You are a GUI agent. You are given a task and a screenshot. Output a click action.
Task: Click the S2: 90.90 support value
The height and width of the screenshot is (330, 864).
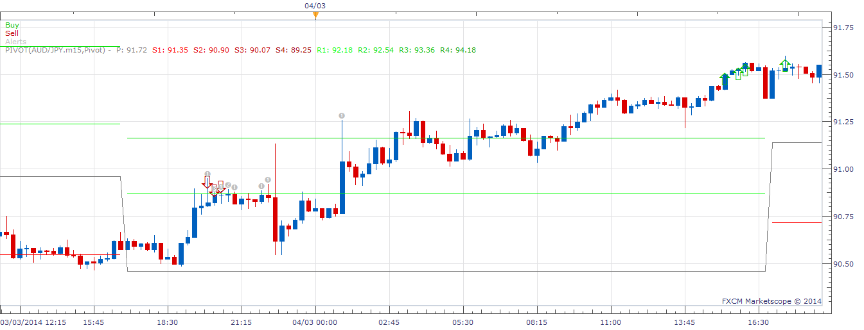click(211, 50)
